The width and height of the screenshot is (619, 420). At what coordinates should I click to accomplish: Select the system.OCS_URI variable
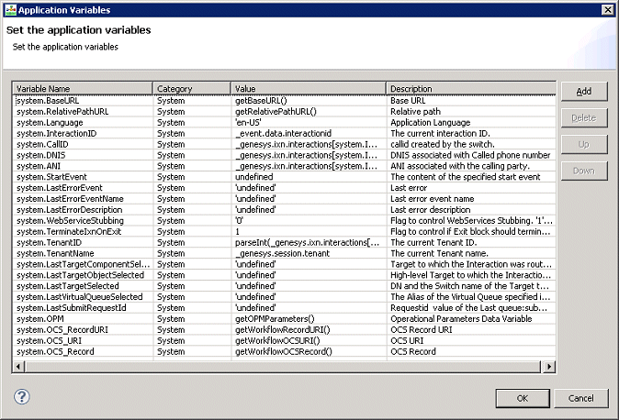pos(49,341)
